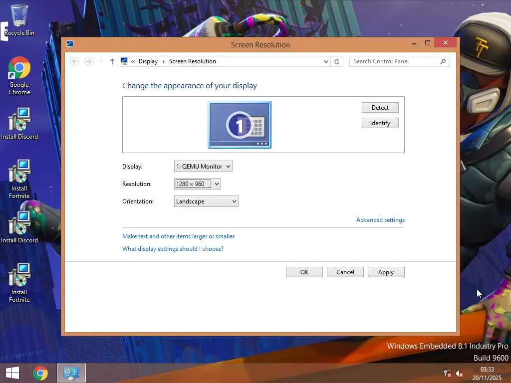
Task: Open the Display dropdown showing QEMU Monitor
Action: (x=203, y=167)
